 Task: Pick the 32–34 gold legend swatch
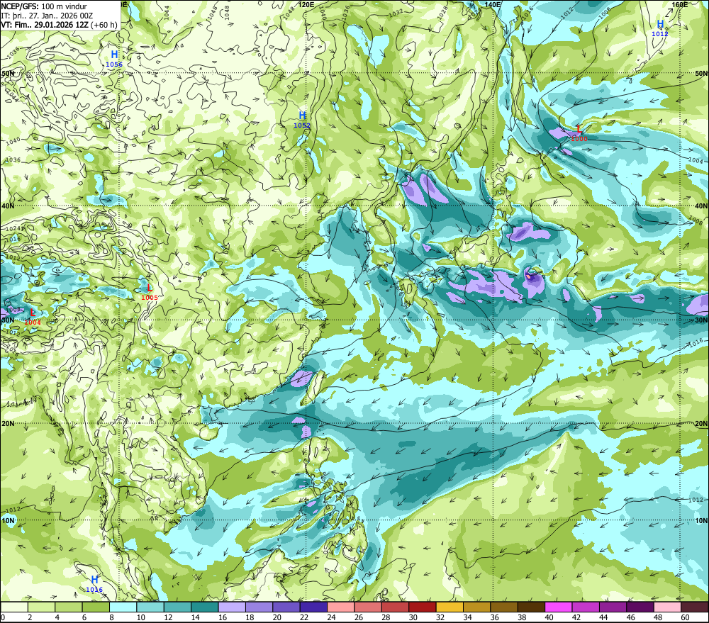pos(450,607)
